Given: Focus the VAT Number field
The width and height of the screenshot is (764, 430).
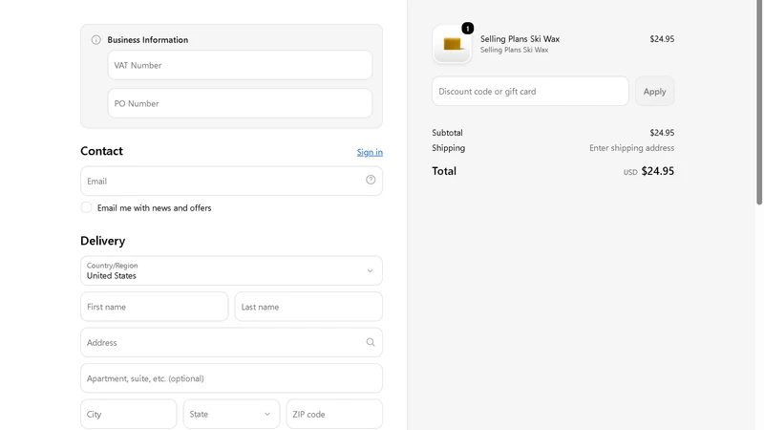Looking at the screenshot, I should (x=240, y=65).
